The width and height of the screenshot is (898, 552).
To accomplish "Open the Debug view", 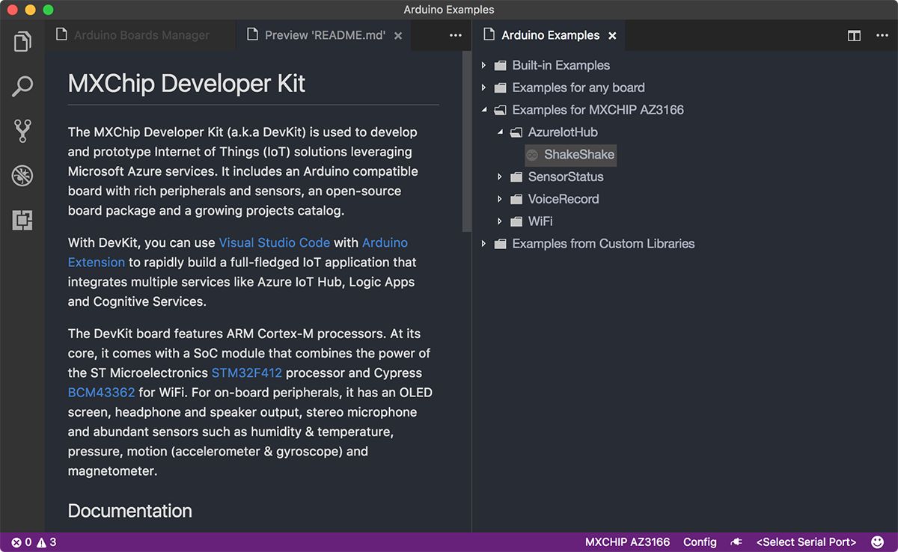I will (x=22, y=176).
